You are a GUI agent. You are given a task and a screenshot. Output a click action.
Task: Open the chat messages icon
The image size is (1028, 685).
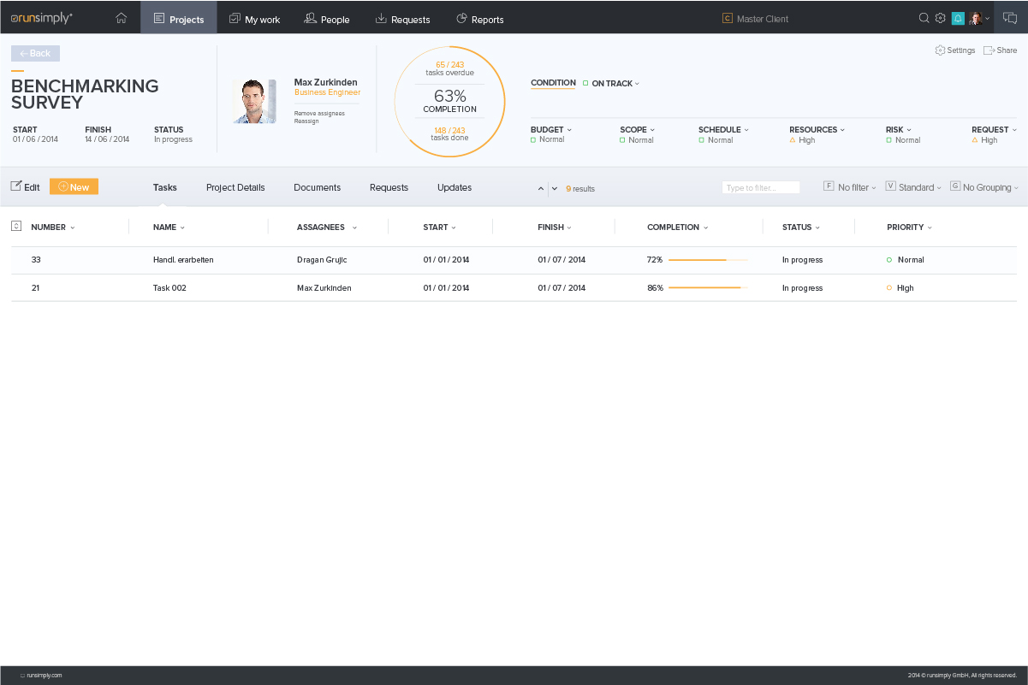pos(1010,18)
